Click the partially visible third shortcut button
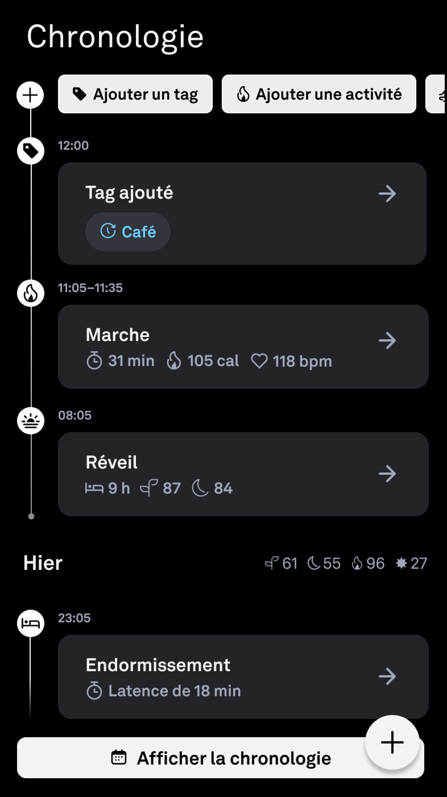Image resolution: width=447 pixels, height=797 pixels. [437, 95]
